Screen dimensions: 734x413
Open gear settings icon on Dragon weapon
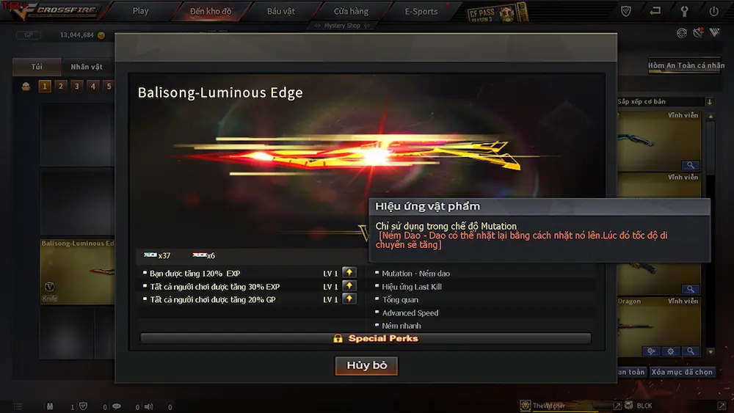671,351
